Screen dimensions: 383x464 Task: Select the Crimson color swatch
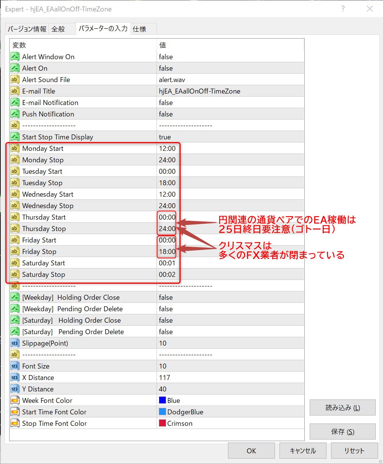pyautogui.click(x=162, y=424)
